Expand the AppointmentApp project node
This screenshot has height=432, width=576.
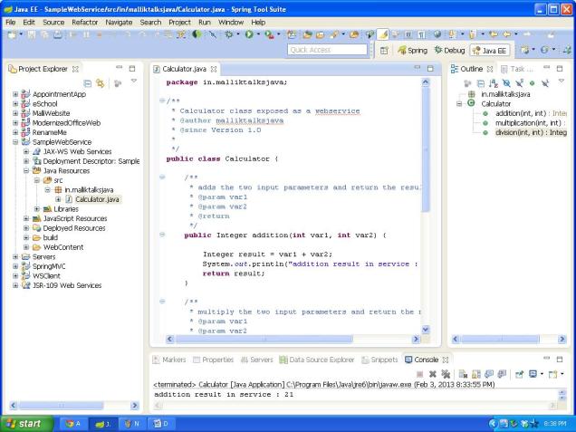coord(15,94)
